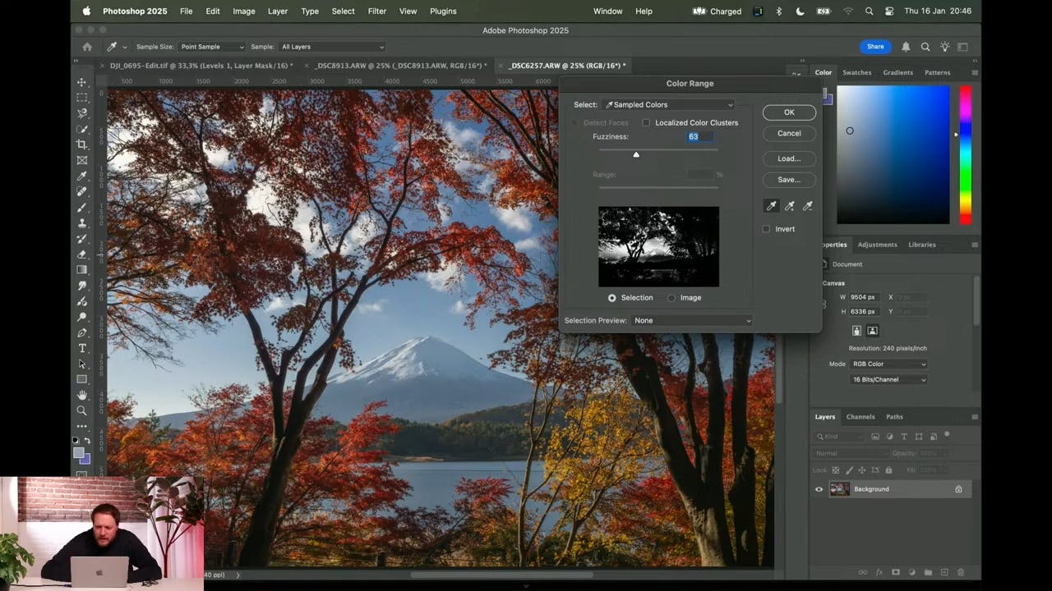Image resolution: width=1052 pixels, height=591 pixels.
Task: Switch to the Channels tab
Action: (x=861, y=416)
